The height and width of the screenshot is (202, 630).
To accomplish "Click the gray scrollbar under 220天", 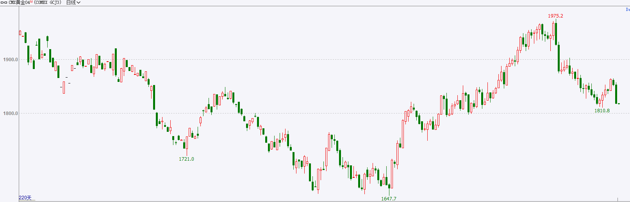I will pos(27,200).
